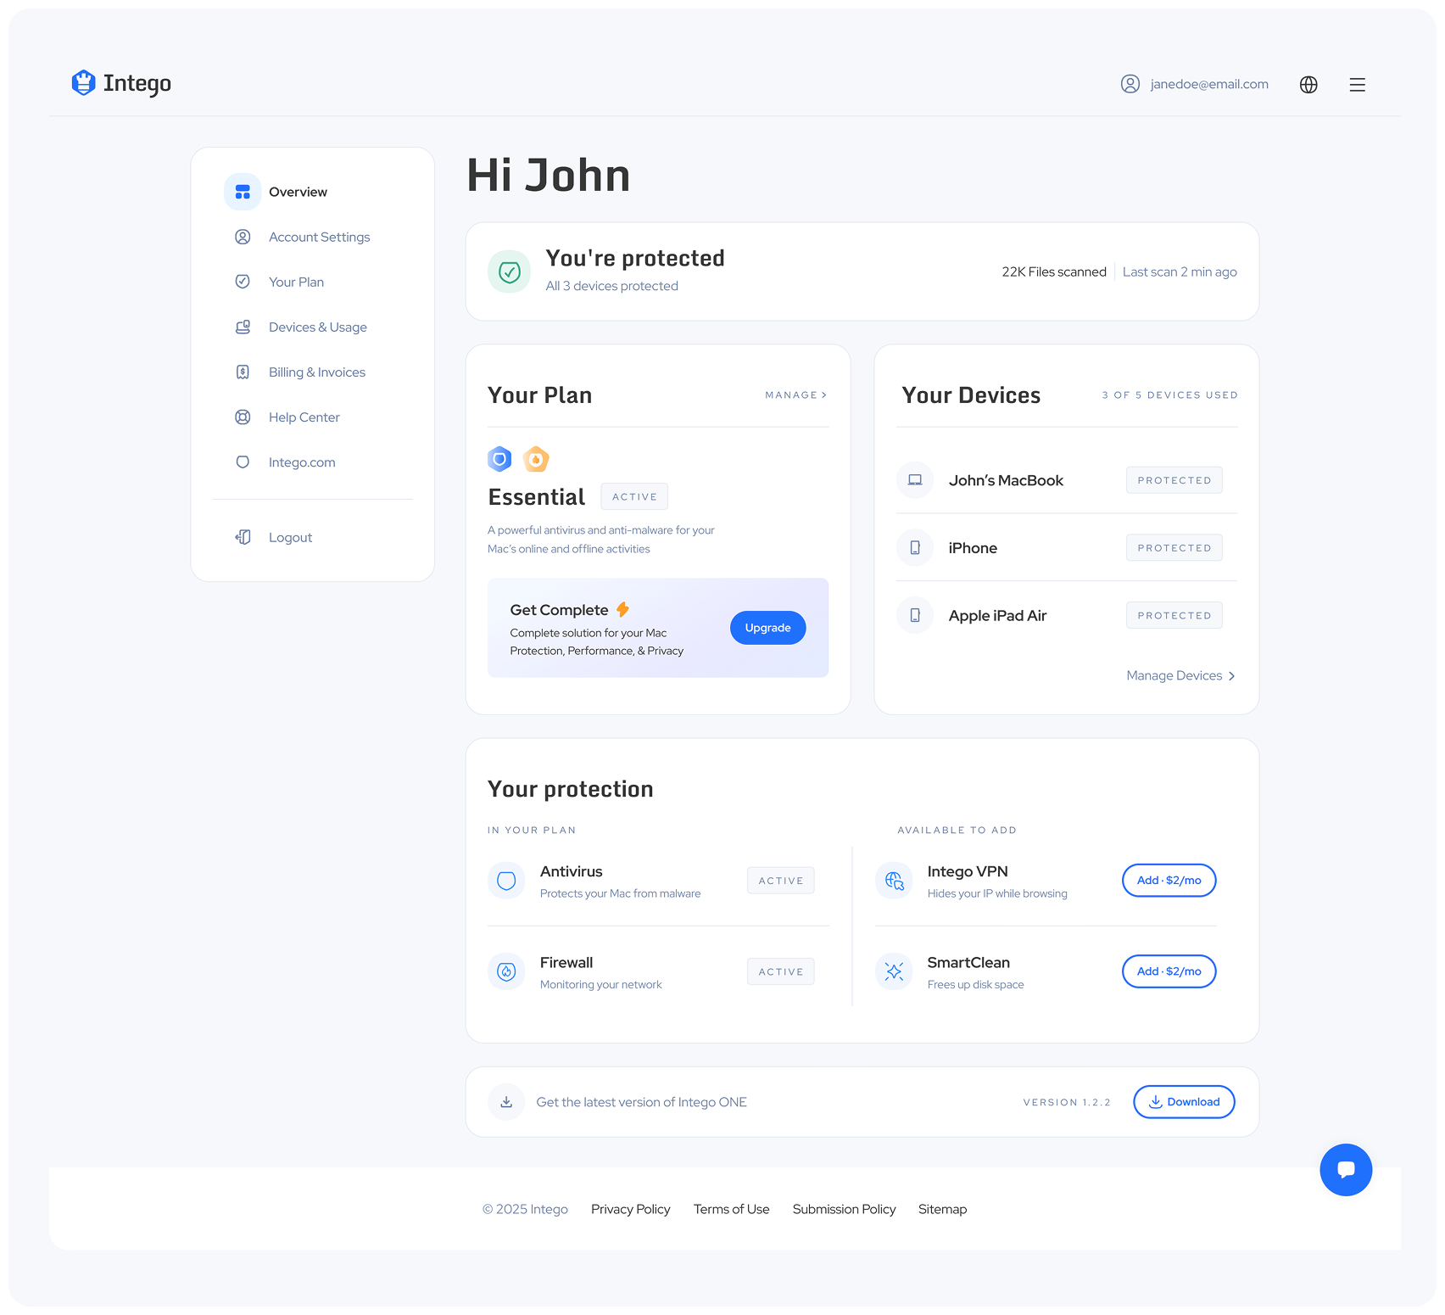Add SmartClean for $2/mo

tap(1169, 971)
